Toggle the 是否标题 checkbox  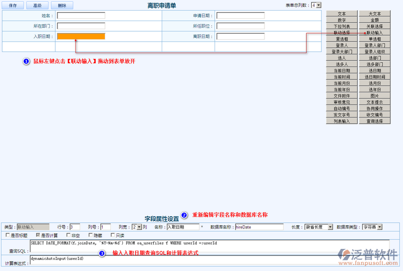tap(8, 235)
